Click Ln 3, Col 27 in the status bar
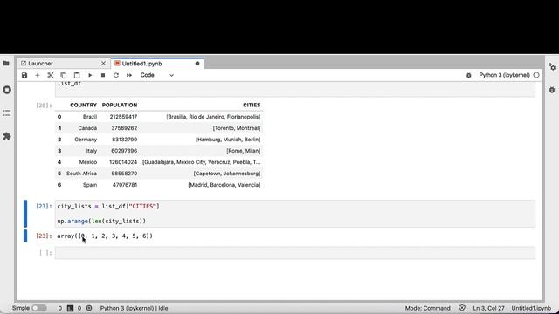Screen dimensions: 559x314 tap(489, 308)
